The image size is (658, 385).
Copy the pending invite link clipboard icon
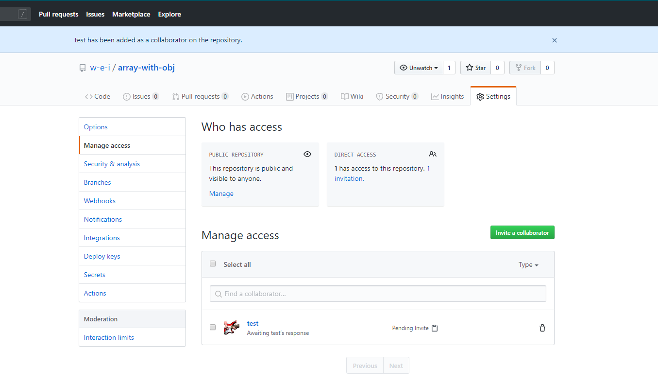pos(435,328)
